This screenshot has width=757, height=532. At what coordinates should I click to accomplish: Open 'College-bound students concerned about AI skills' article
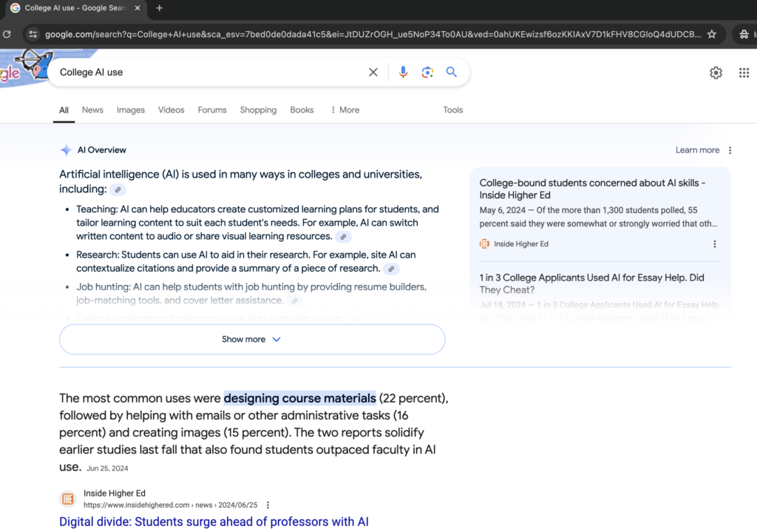[592, 189]
